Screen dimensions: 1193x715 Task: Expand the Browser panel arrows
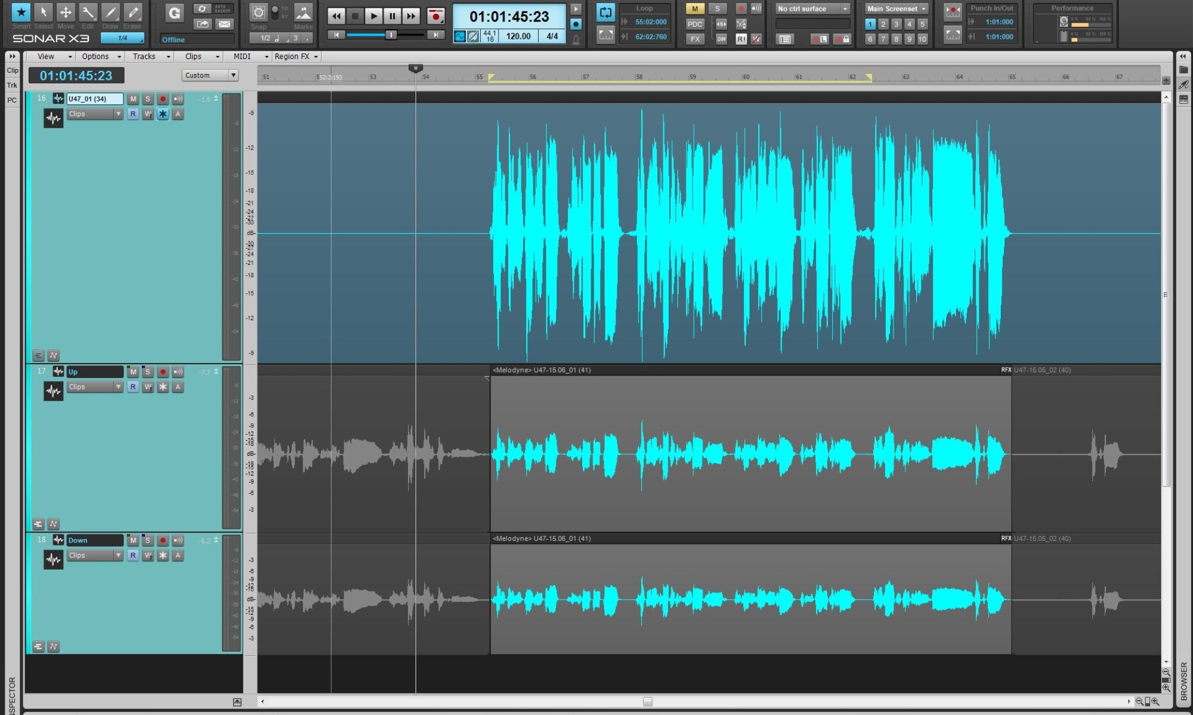[1183, 57]
